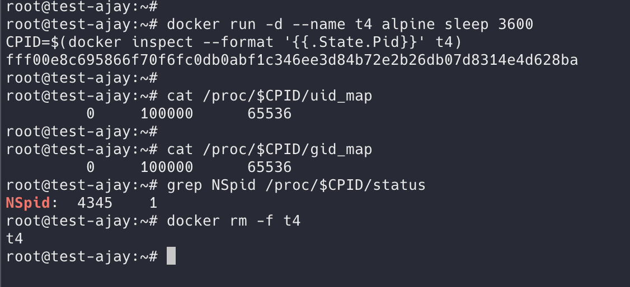Screen dimensions: 630x287
Task: Click the 65536 value under gid_map
Action: coord(269,167)
